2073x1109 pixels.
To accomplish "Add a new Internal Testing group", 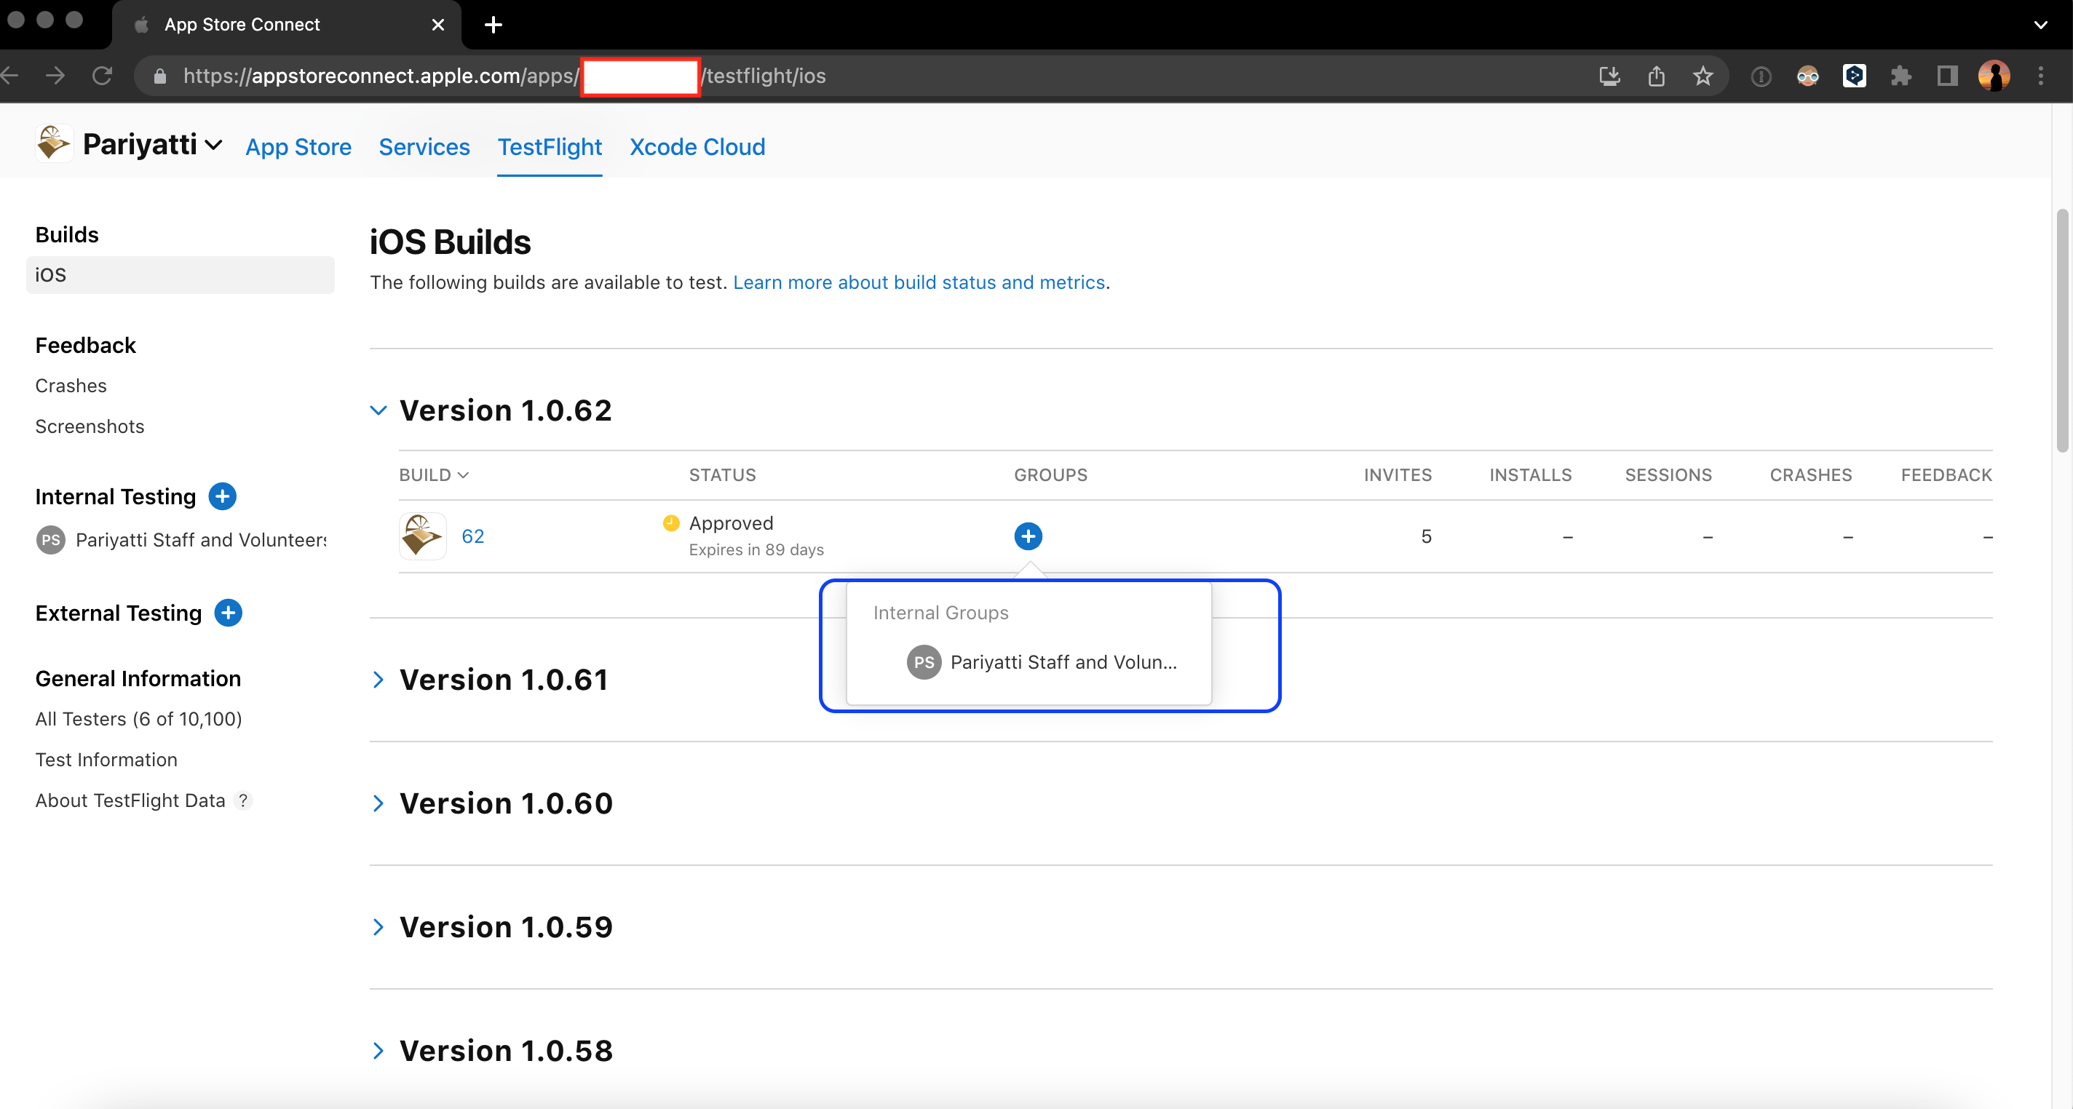I will [x=222, y=496].
